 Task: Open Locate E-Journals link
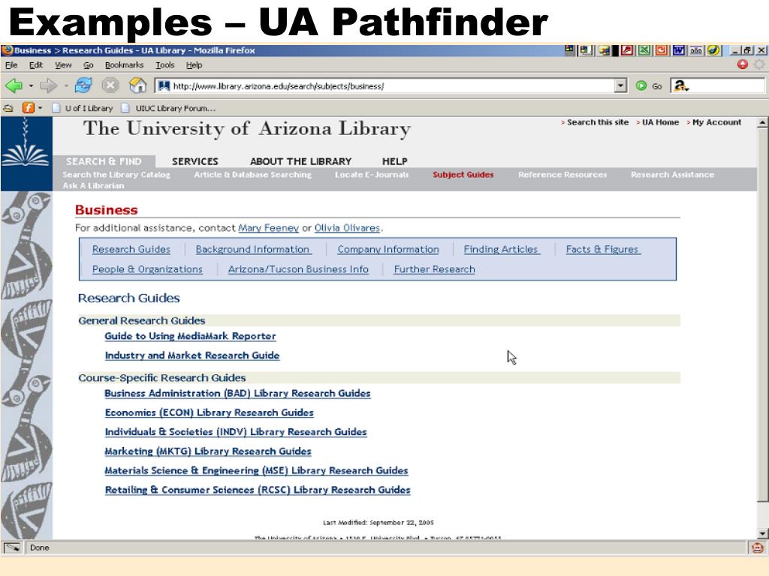[372, 174]
